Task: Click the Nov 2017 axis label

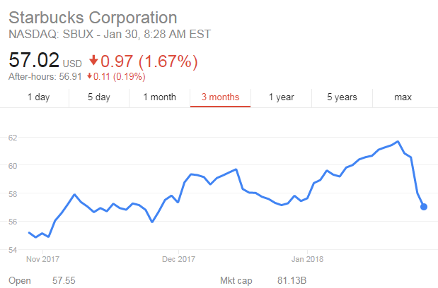Action: pos(42,258)
